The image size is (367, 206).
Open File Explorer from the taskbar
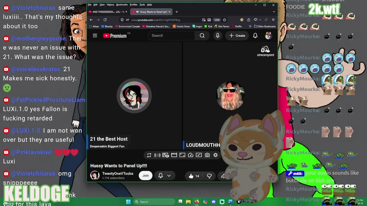pos(188,202)
